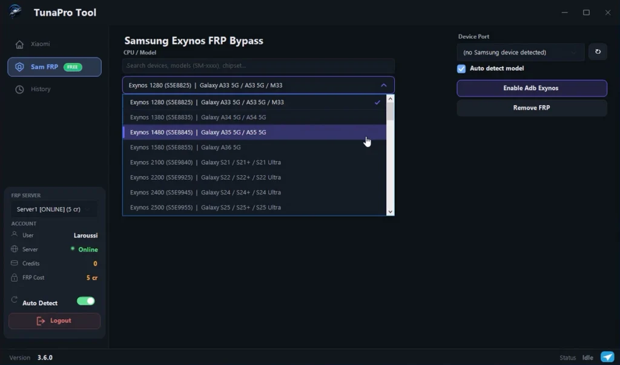Click the Server globe icon
This screenshot has height=365, width=620.
(15, 249)
